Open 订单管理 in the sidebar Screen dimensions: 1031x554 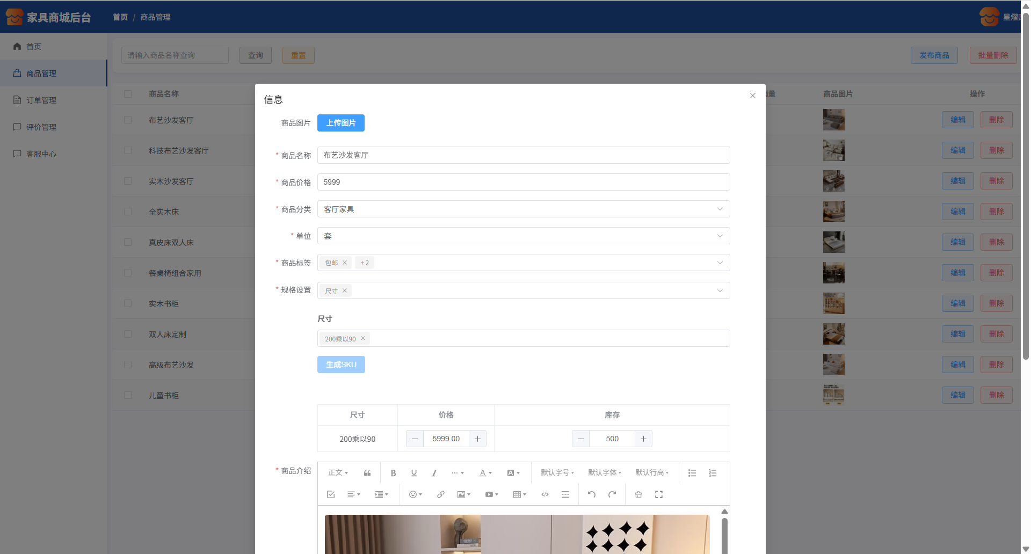point(41,100)
